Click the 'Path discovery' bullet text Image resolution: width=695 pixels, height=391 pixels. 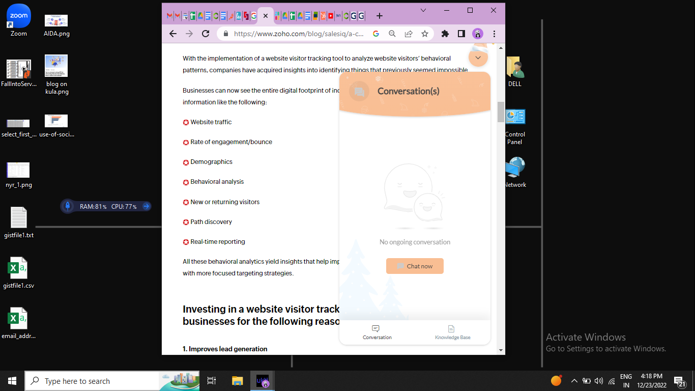click(x=211, y=222)
